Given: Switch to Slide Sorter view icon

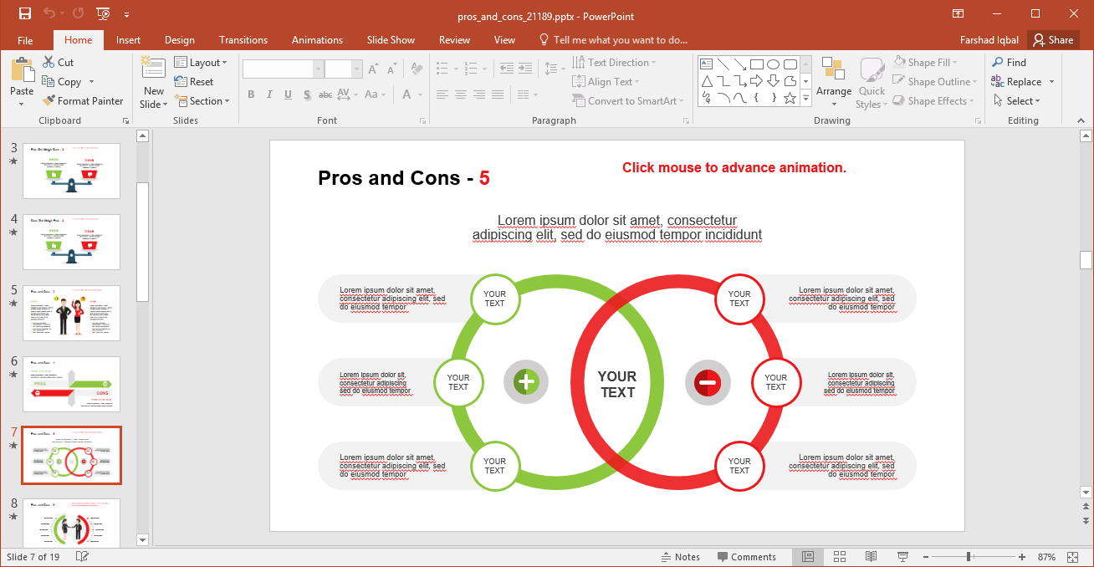Looking at the screenshot, I should tap(839, 557).
